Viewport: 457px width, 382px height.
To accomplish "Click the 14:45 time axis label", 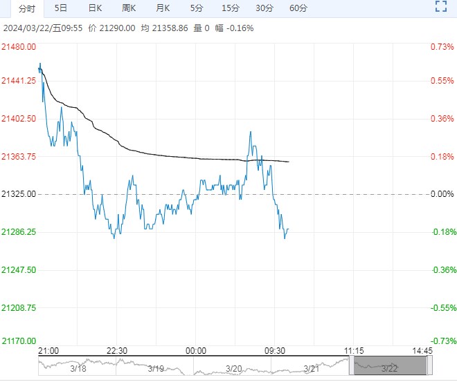I will pyautogui.click(x=422, y=351).
